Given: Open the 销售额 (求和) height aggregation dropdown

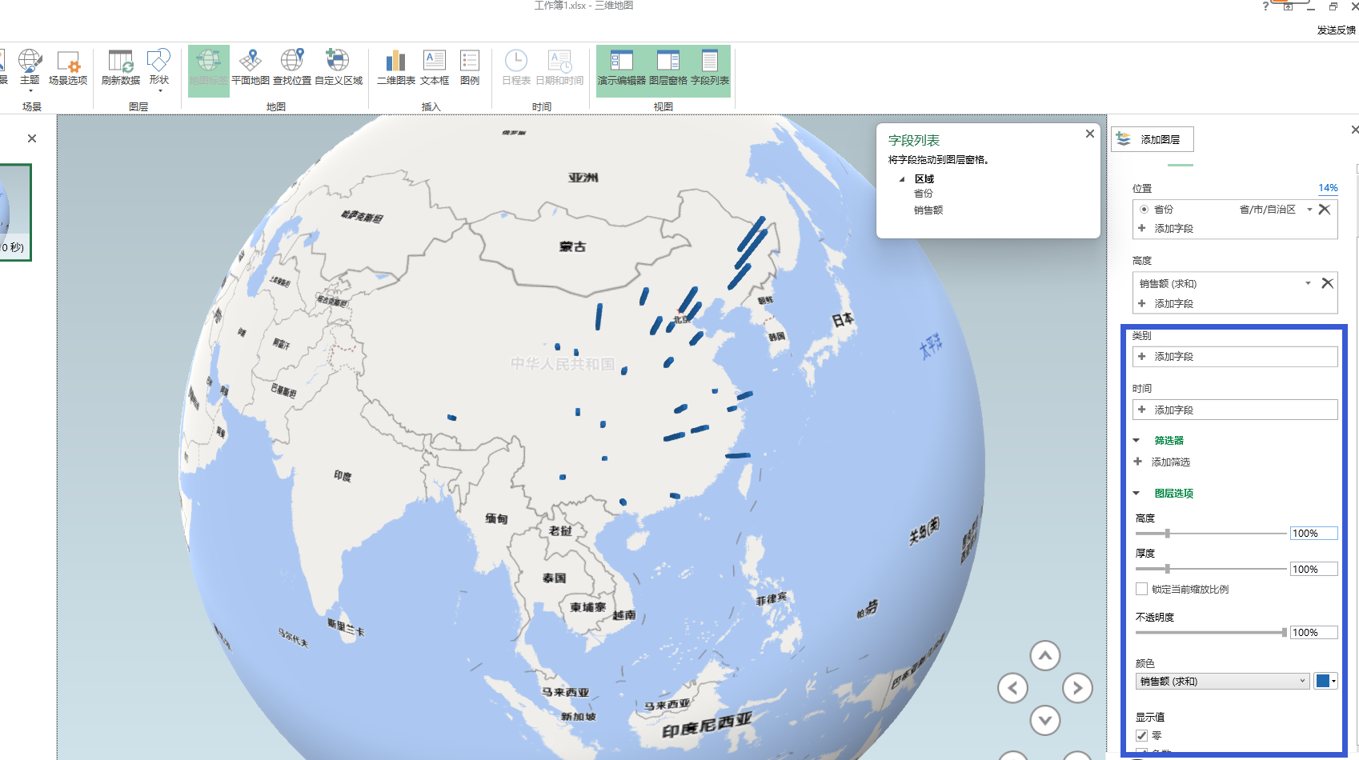Looking at the screenshot, I should (1308, 283).
